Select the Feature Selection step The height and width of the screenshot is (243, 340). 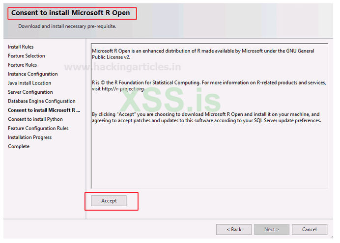pos(27,56)
